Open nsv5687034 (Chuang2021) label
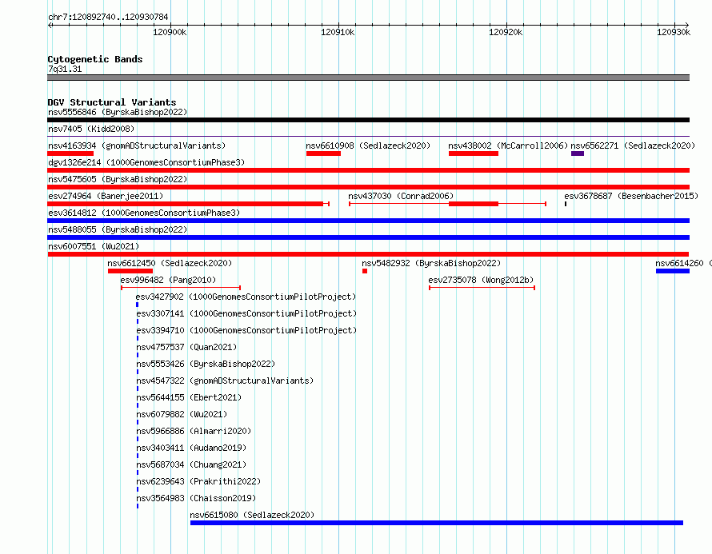 pos(191,464)
